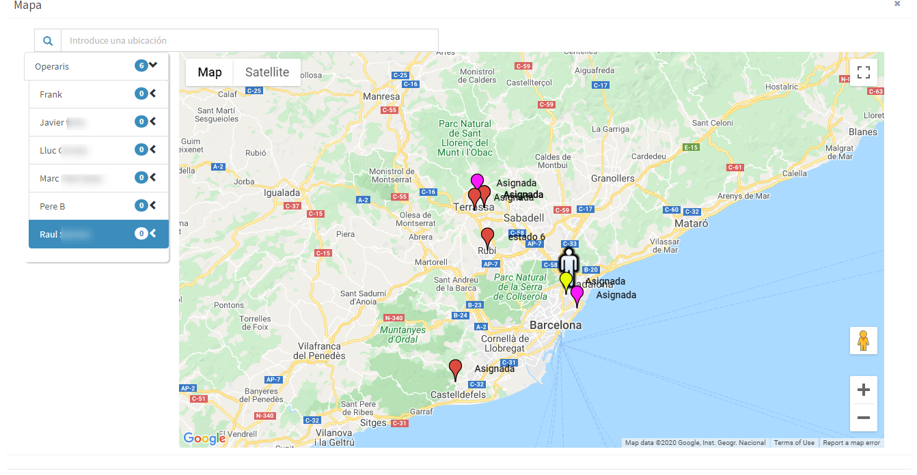Click the magenta marker near Badalona

click(577, 296)
